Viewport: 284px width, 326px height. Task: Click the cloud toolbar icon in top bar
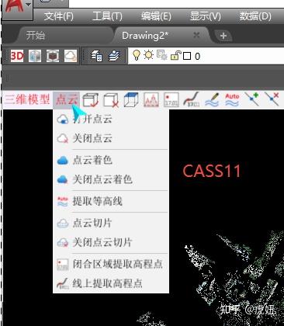[x=71, y=56]
